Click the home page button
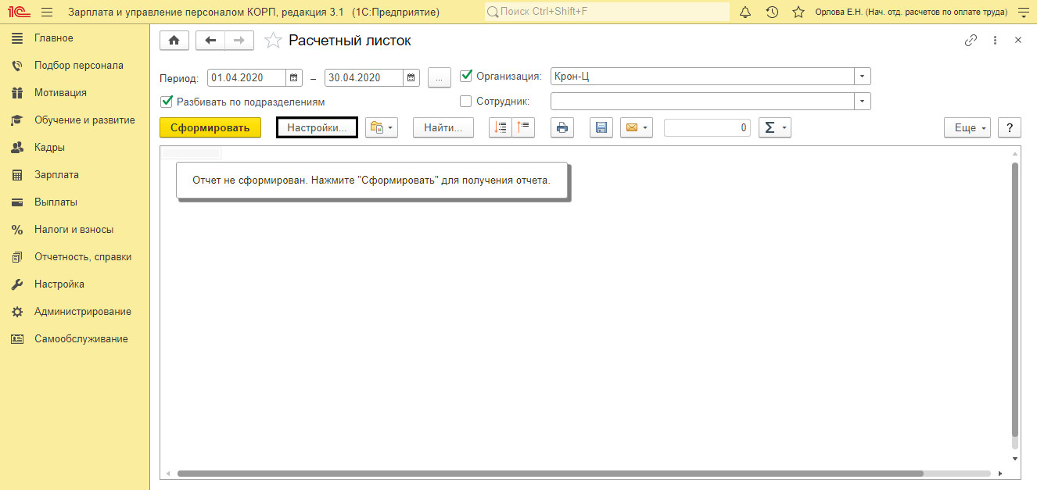 pyautogui.click(x=174, y=41)
